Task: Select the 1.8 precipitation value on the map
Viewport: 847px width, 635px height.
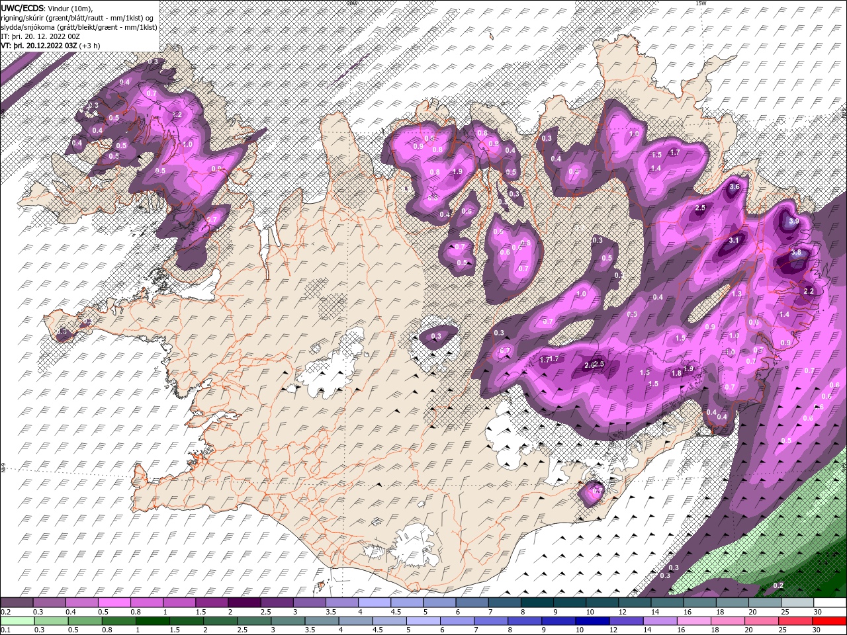Action: (676, 374)
